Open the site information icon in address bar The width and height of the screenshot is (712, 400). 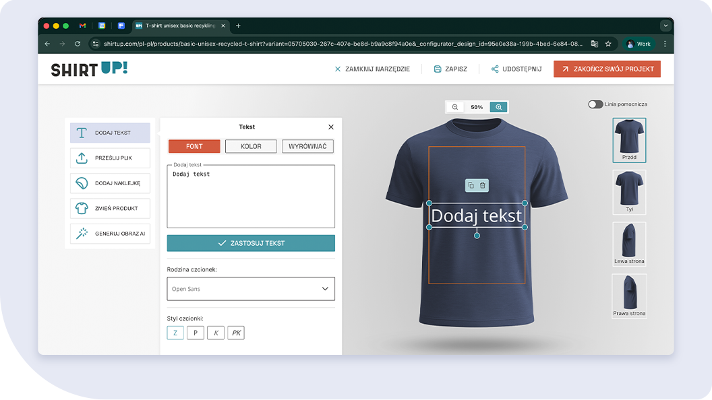click(x=95, y=44)
